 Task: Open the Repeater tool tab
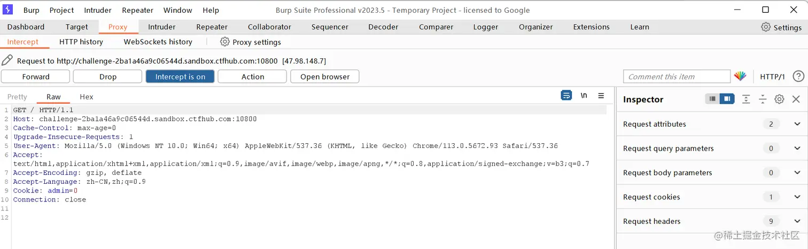(x=212, y=27)
